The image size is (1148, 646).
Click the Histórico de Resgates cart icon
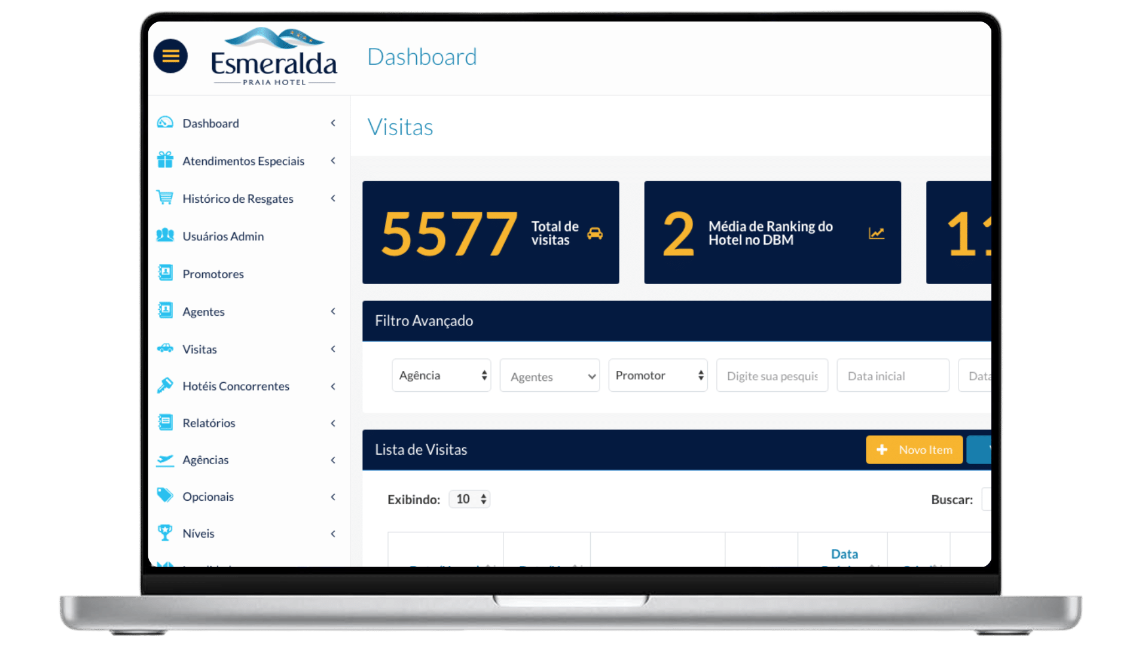coord(165,197)
